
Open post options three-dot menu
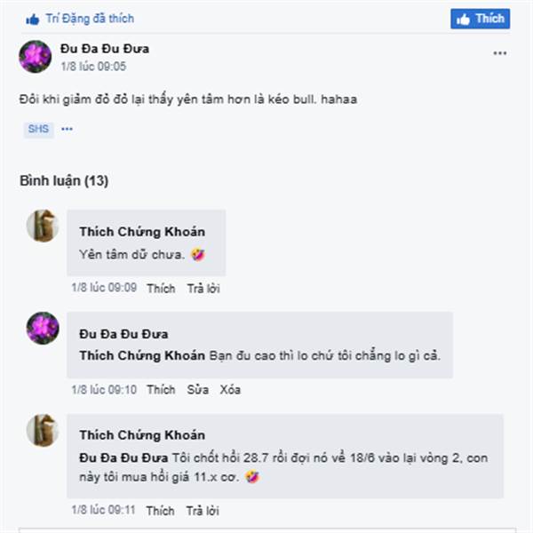tap(499, 53)
